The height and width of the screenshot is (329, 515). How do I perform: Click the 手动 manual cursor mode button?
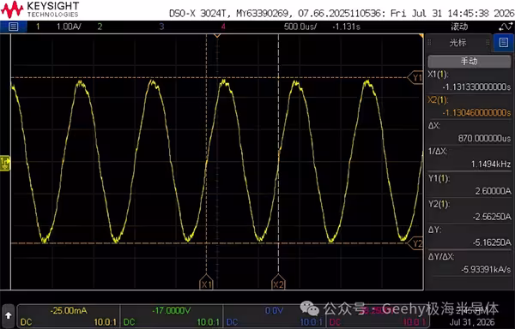tap(470, 62)
